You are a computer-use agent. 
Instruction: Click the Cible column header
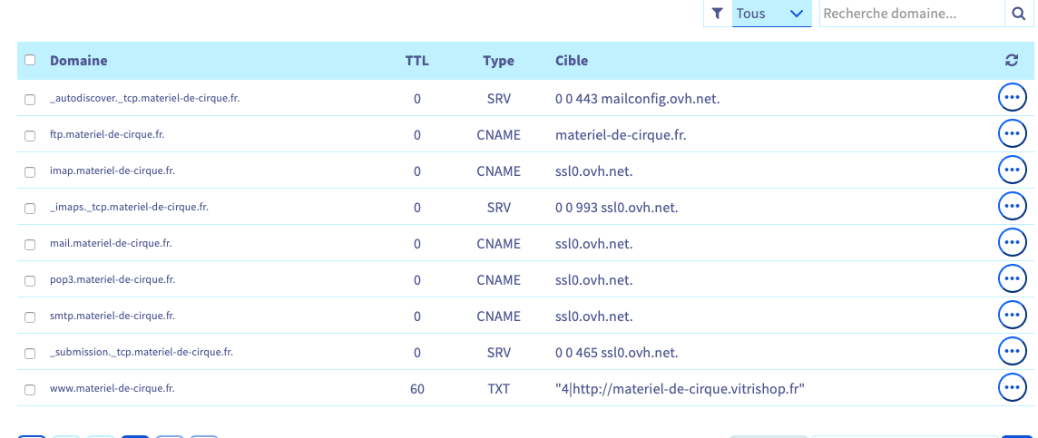572,61
